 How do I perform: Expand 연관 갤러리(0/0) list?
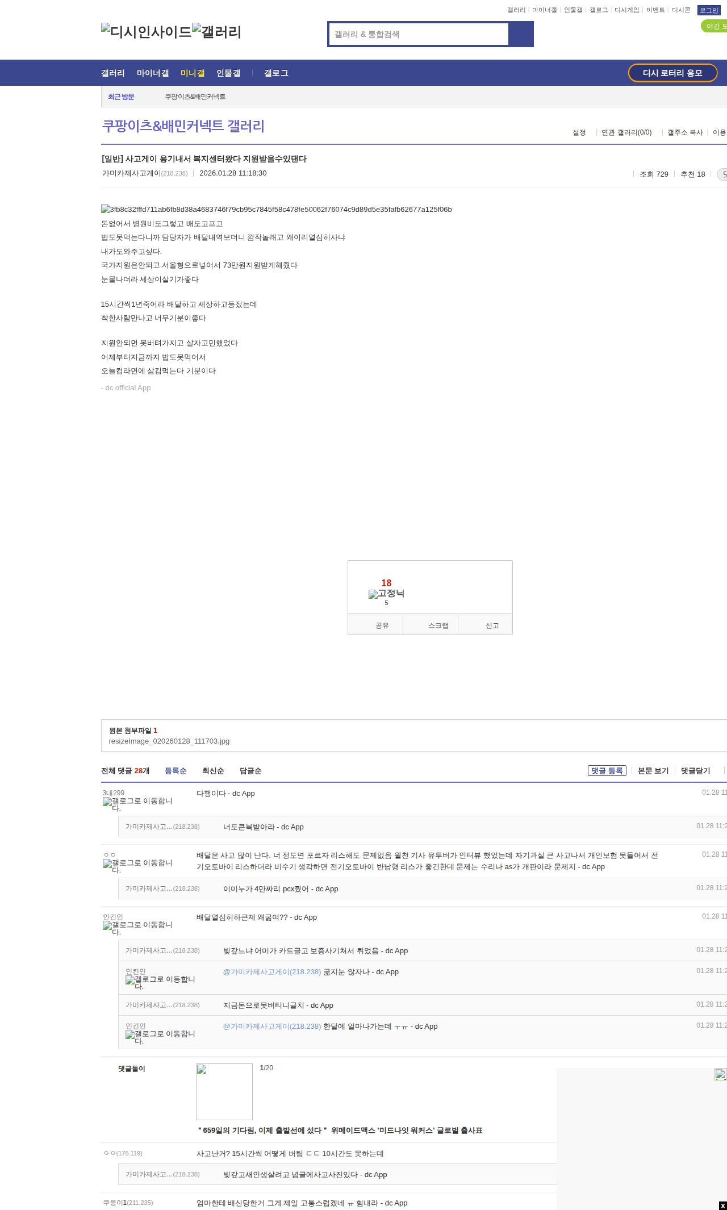626,132
